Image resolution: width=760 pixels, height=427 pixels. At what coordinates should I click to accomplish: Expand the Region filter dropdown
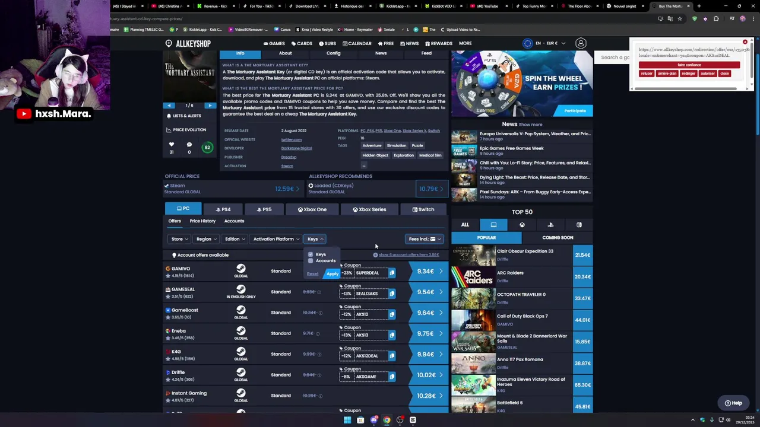pos(206,239)
